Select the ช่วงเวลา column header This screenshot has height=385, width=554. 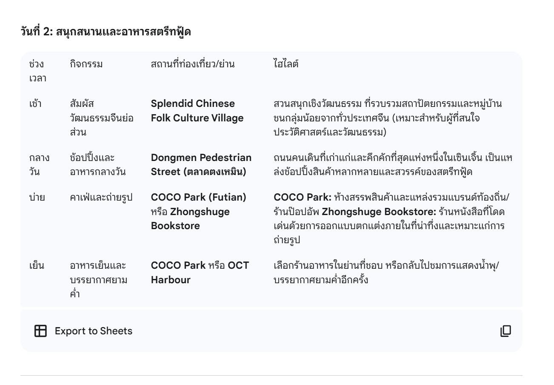tap(37, 71)
